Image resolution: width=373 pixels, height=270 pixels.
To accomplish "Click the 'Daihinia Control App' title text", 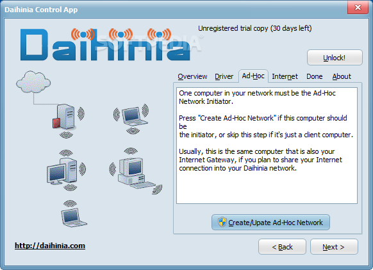I will tap(41, 10).
